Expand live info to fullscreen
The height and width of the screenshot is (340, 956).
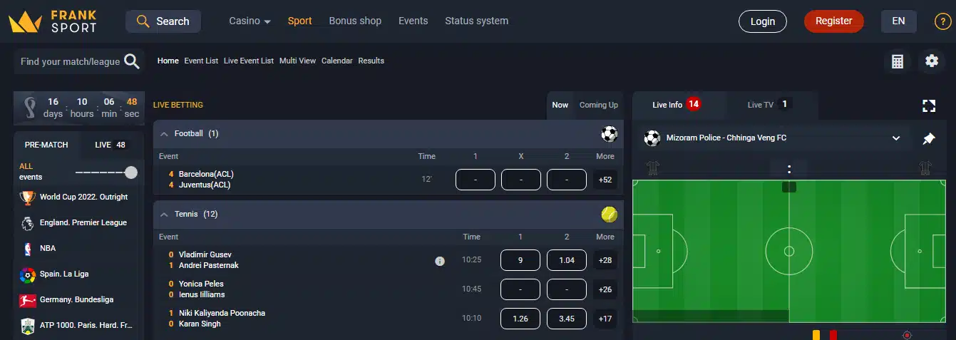928,105
